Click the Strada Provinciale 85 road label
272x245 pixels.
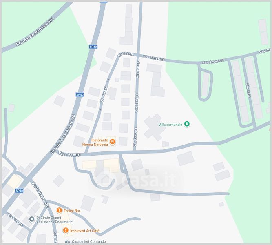pos(35,31)
